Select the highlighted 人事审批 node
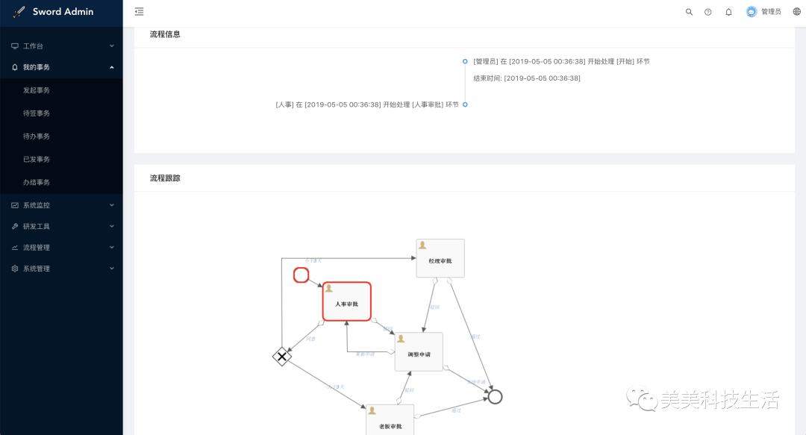 pos(346,301)
